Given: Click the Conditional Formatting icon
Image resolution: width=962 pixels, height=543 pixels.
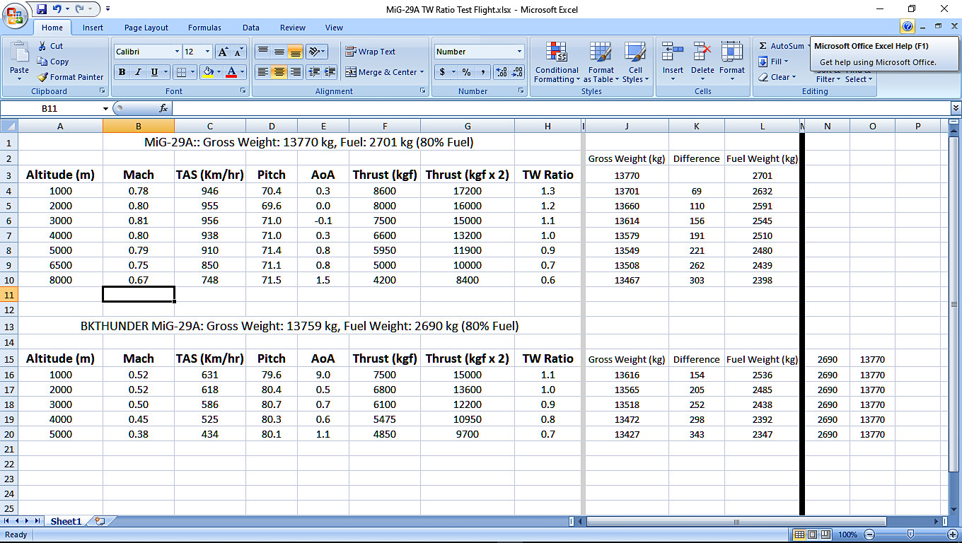Looking at the screenshot, I should click(557, 53).
